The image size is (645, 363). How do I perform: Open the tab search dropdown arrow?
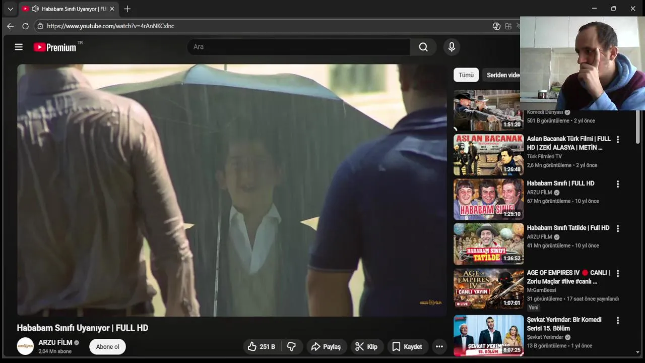(10, 9)
